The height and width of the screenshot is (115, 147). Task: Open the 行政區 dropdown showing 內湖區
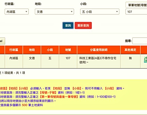pos(17,11)
